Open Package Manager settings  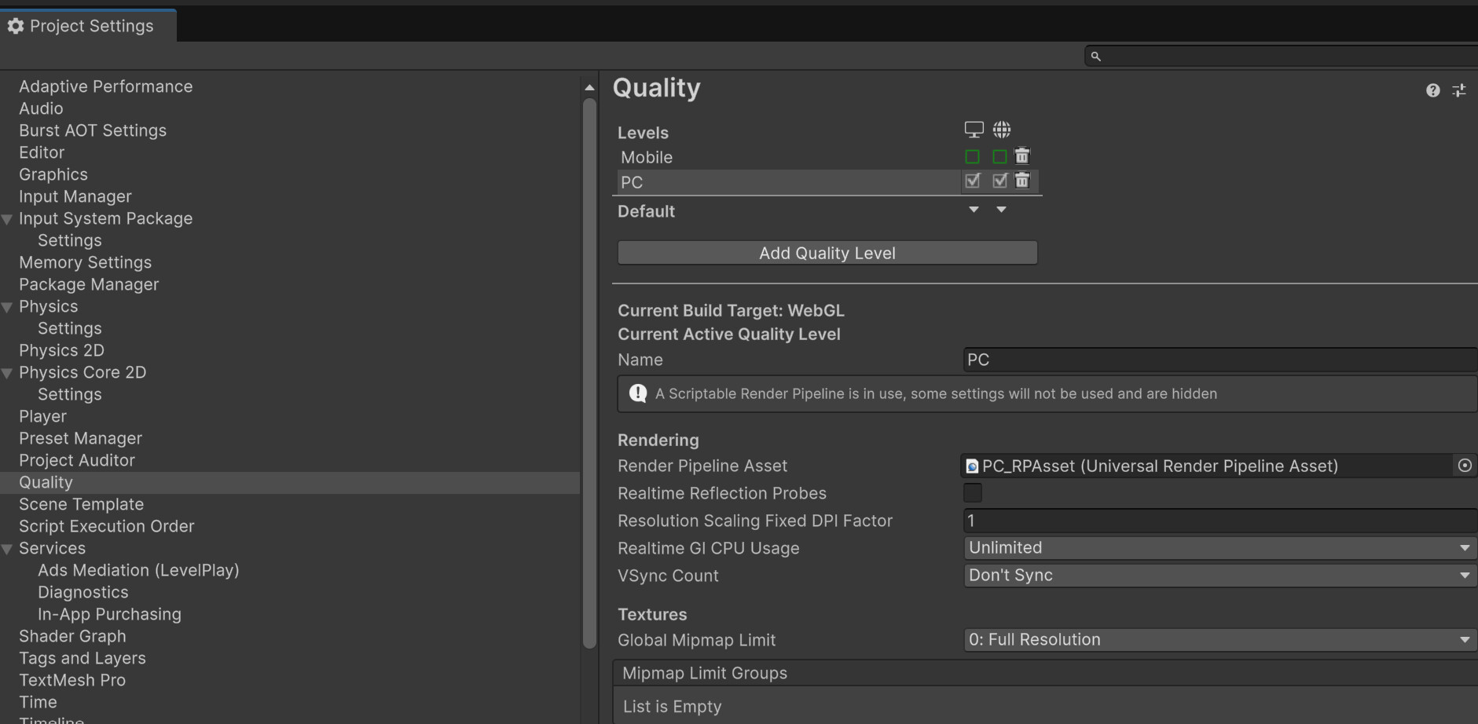pos(89,284)
